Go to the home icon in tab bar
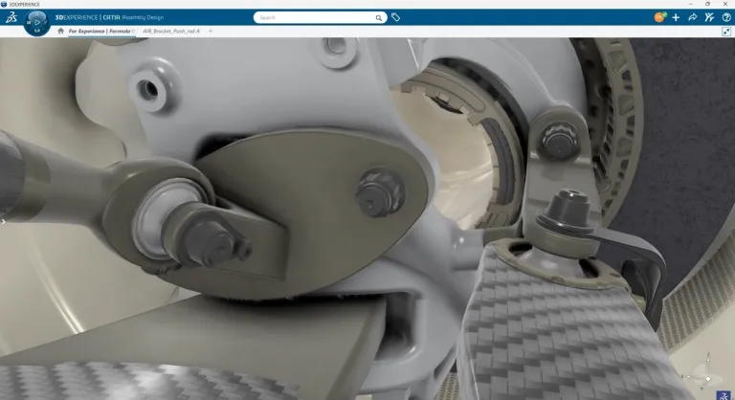Screen dimensions: 735x400 tap(60, 31)
